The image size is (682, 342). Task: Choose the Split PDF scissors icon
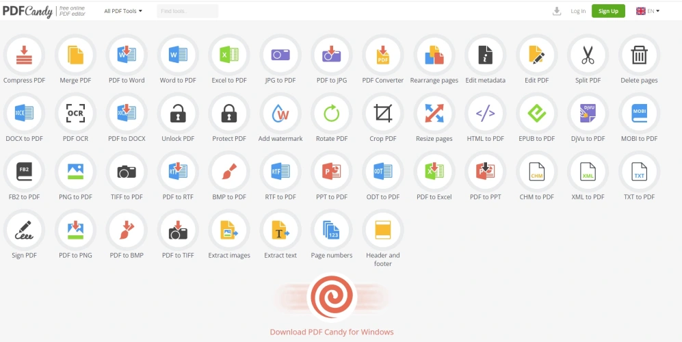pyautogui.click(x=588, y=55)
